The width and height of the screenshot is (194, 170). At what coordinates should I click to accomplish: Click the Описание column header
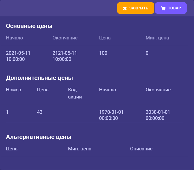pyautogui.click(x=141, y=149)
